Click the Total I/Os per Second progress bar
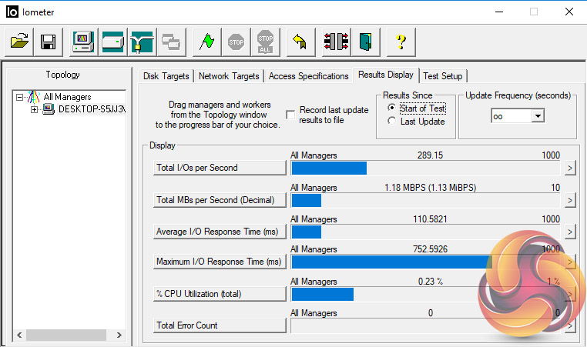The image size is (587, 347). pyautogui.click(x=426, y=168)
